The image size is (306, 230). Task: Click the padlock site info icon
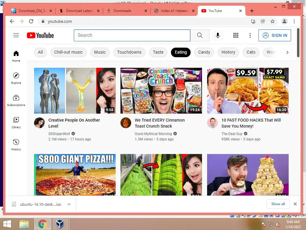[43, 21]
